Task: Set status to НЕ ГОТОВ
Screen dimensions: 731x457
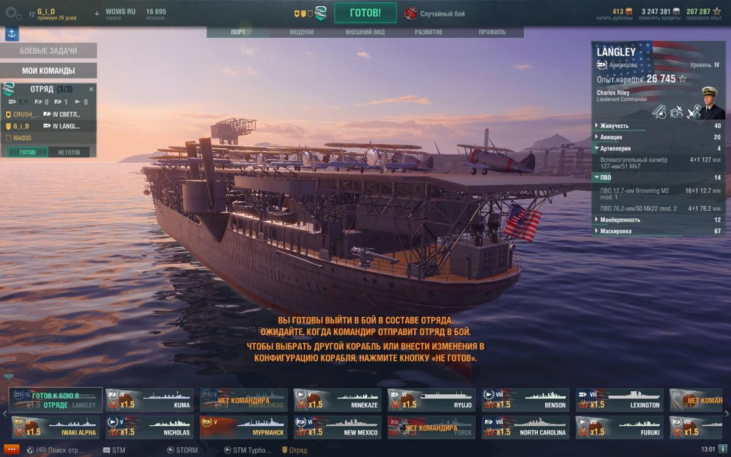Action: coord(69,152)
